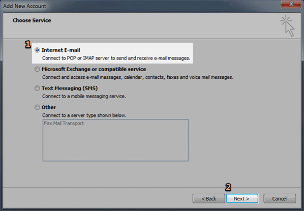Click the 'server type shown below' description
Viewport: 304px width, 211px height.
(x=84, y=115)
